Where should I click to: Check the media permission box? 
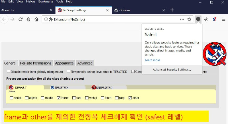pyautogui.click(x=42, y=98)
